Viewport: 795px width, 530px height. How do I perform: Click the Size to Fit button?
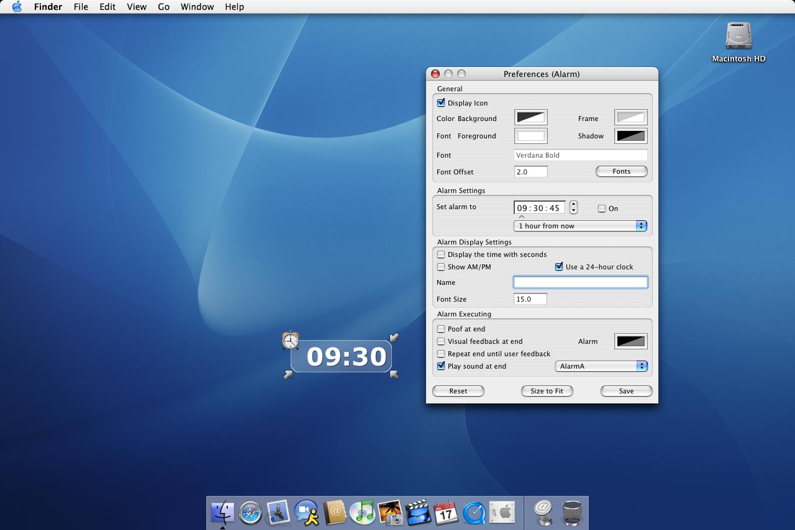547,391
